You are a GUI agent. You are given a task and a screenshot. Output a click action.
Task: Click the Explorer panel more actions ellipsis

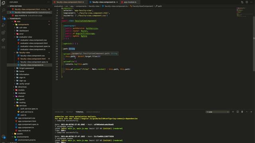48,2
